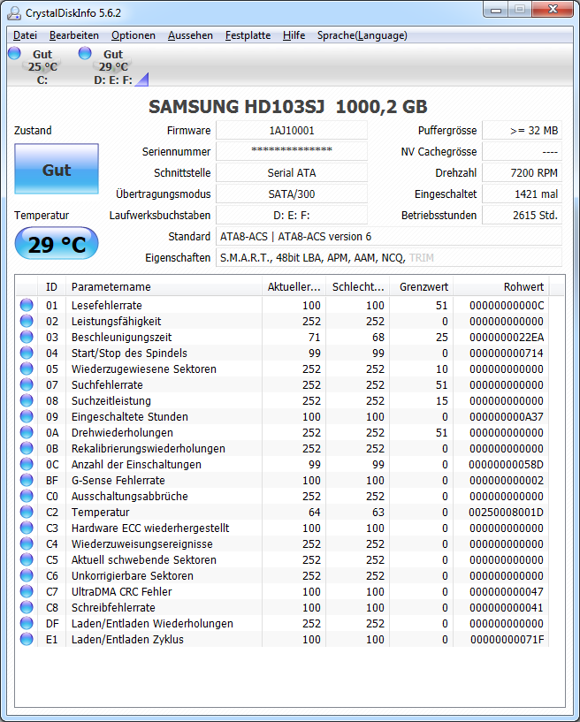Click status orb for G-Sense Fehlerrate
Viewport: 580px width, 722px height.
click(x=27, y=480)
